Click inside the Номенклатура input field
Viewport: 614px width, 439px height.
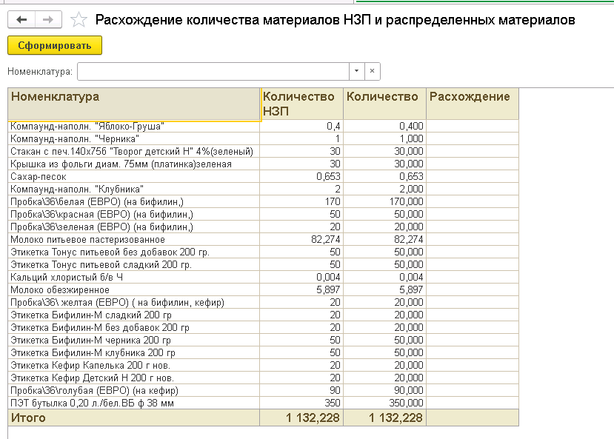pyautogui.click(x=213, y=71)
